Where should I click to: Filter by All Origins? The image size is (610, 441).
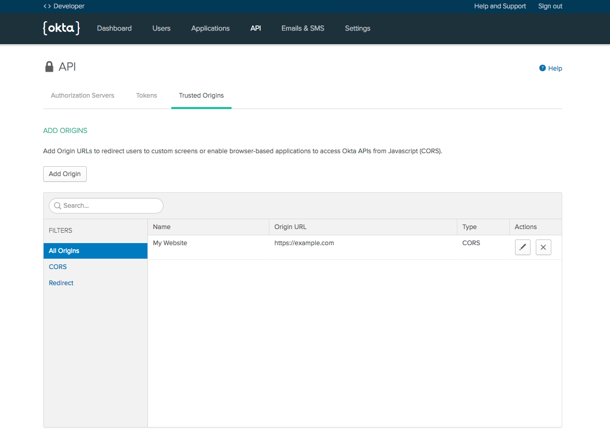pos(64,251)
